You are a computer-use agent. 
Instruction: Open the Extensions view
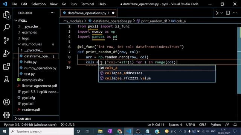(6, 66)
